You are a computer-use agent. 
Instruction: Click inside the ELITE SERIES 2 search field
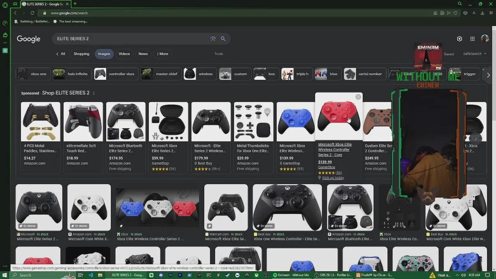pyautogui.click(x=116, y=38)
